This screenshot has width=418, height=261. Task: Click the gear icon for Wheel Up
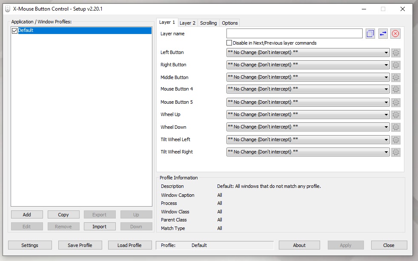(396, 115)
